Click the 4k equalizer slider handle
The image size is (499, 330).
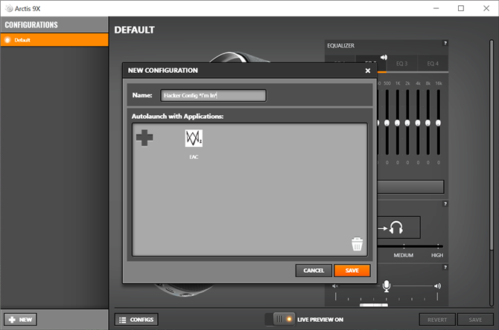418,123
